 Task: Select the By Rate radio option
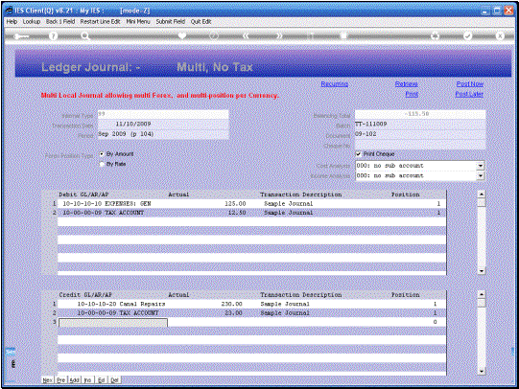[x=102, y=164]
